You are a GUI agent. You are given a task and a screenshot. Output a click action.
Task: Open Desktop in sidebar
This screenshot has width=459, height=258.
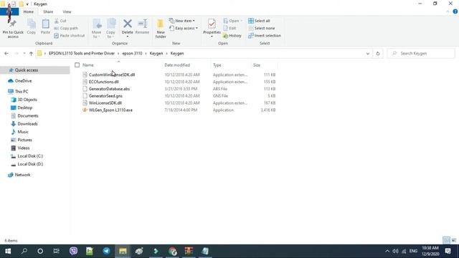point(24,107)
